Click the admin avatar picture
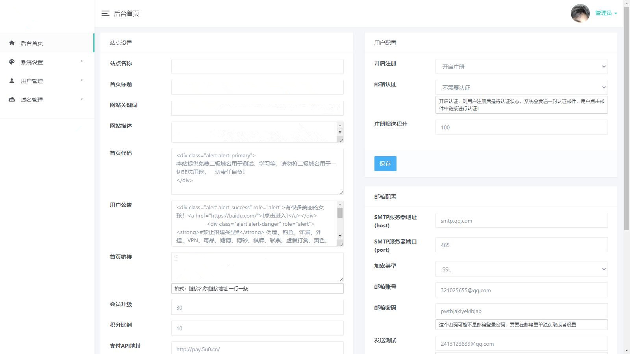 click(x=580, y=13)
